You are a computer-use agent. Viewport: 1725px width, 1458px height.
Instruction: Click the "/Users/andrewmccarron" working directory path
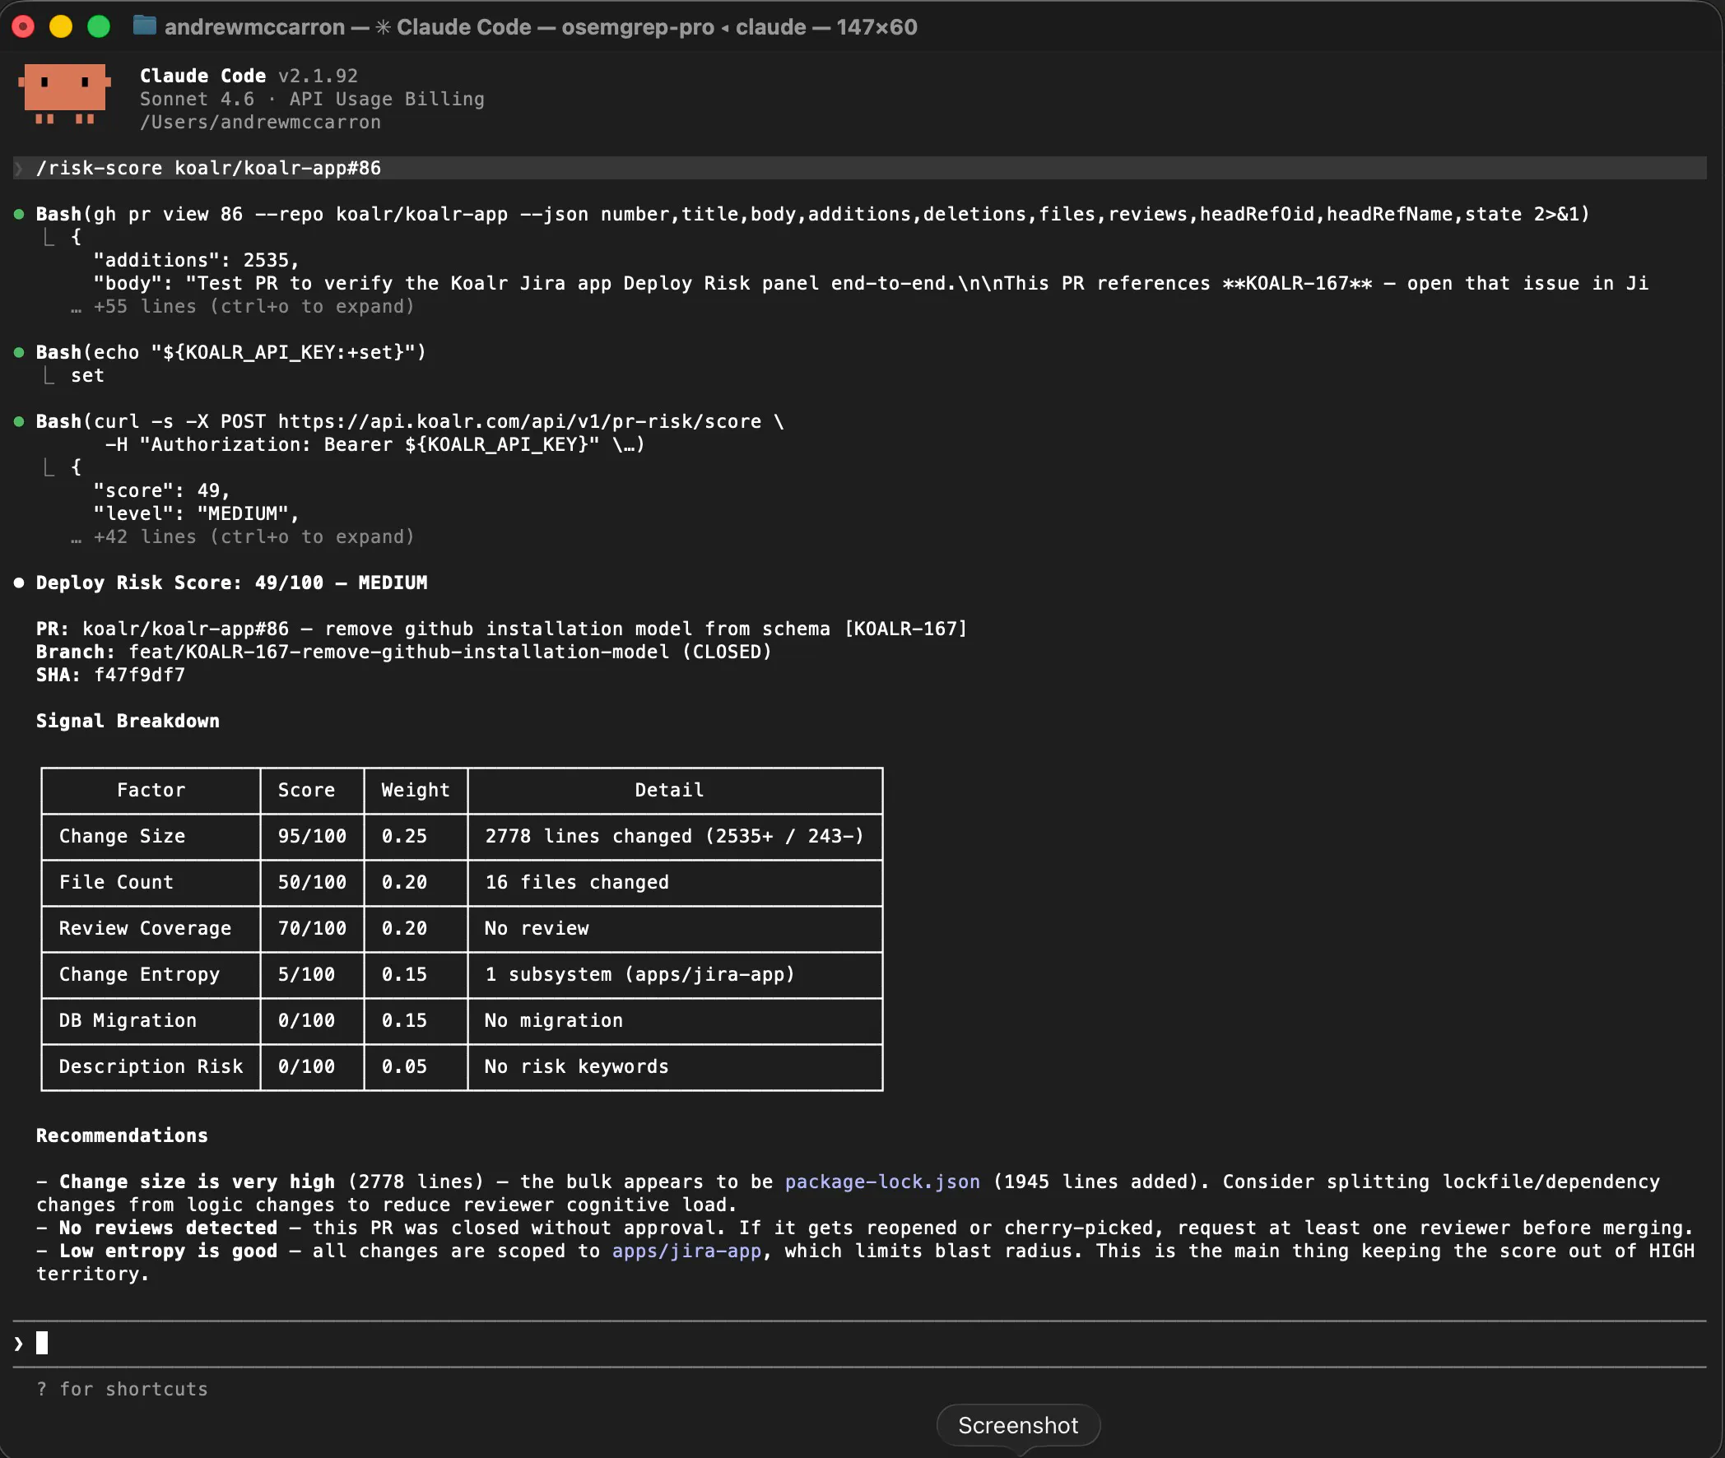pyautogui.click(x=260, y=123)
